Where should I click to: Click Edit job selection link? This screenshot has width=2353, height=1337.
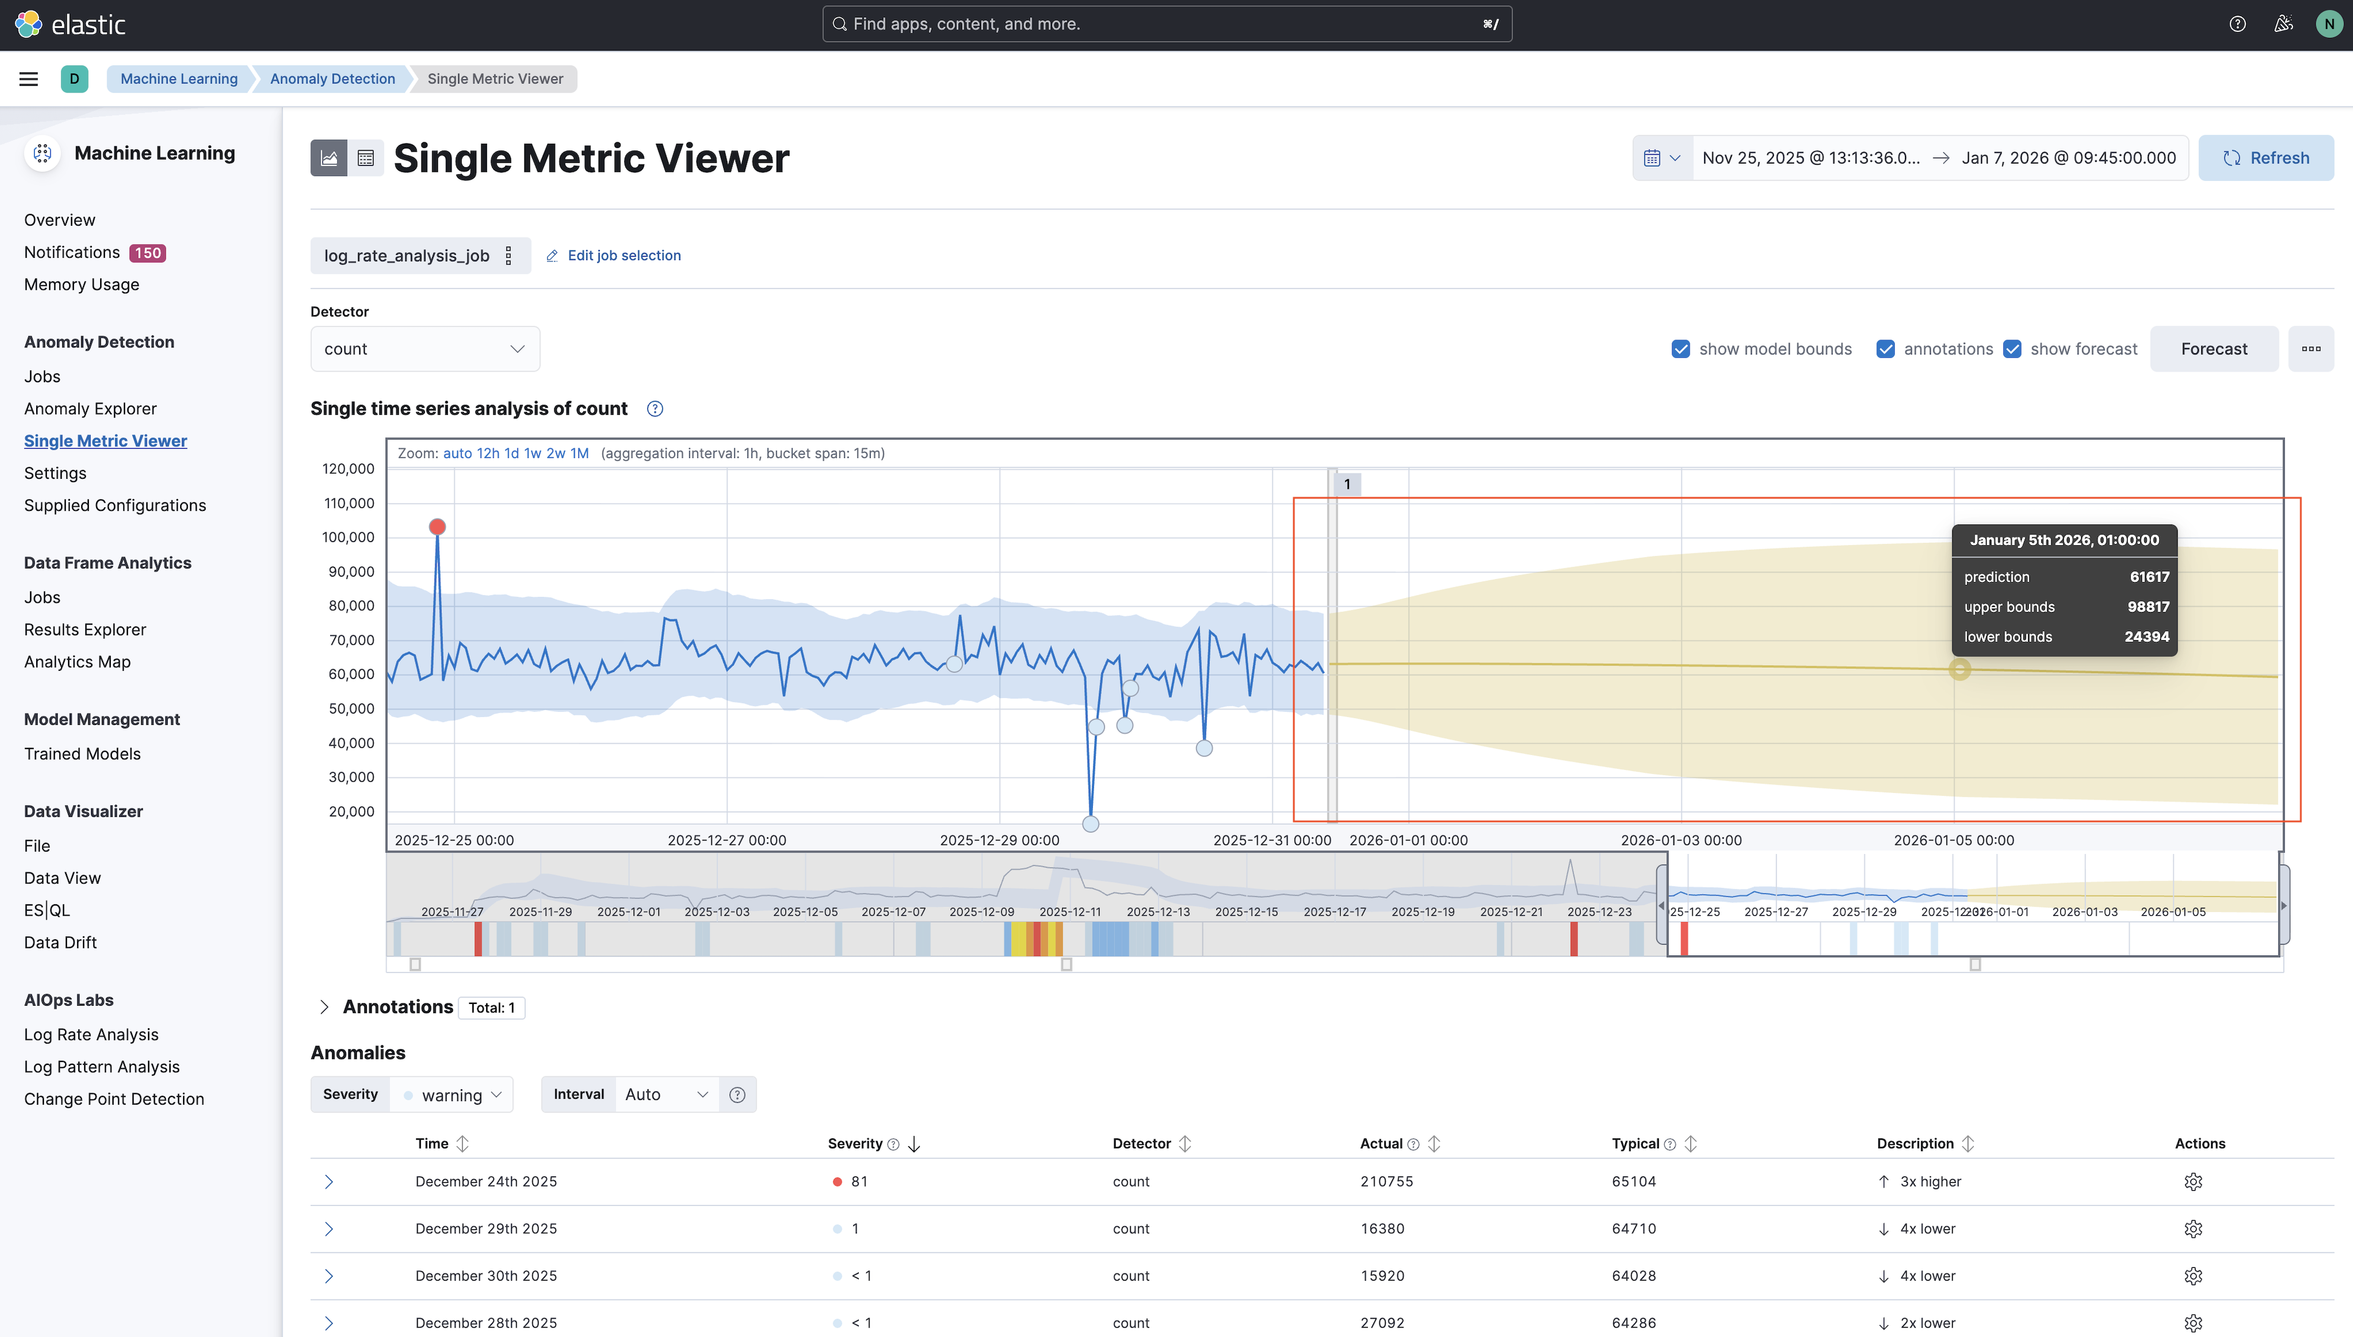(613, 255)
